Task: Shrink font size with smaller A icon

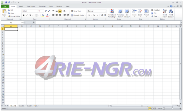Action: pos(49,11)
